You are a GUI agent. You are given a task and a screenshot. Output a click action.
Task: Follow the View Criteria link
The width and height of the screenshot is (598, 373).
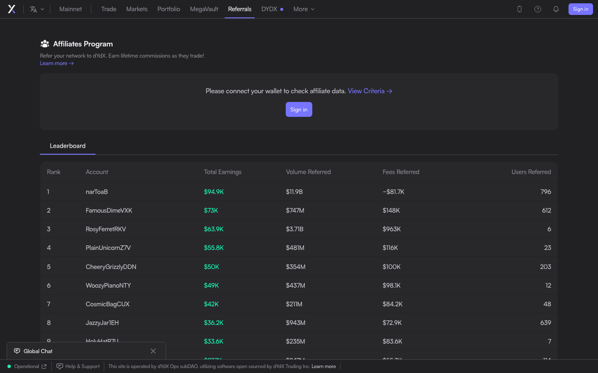(370, 91)
